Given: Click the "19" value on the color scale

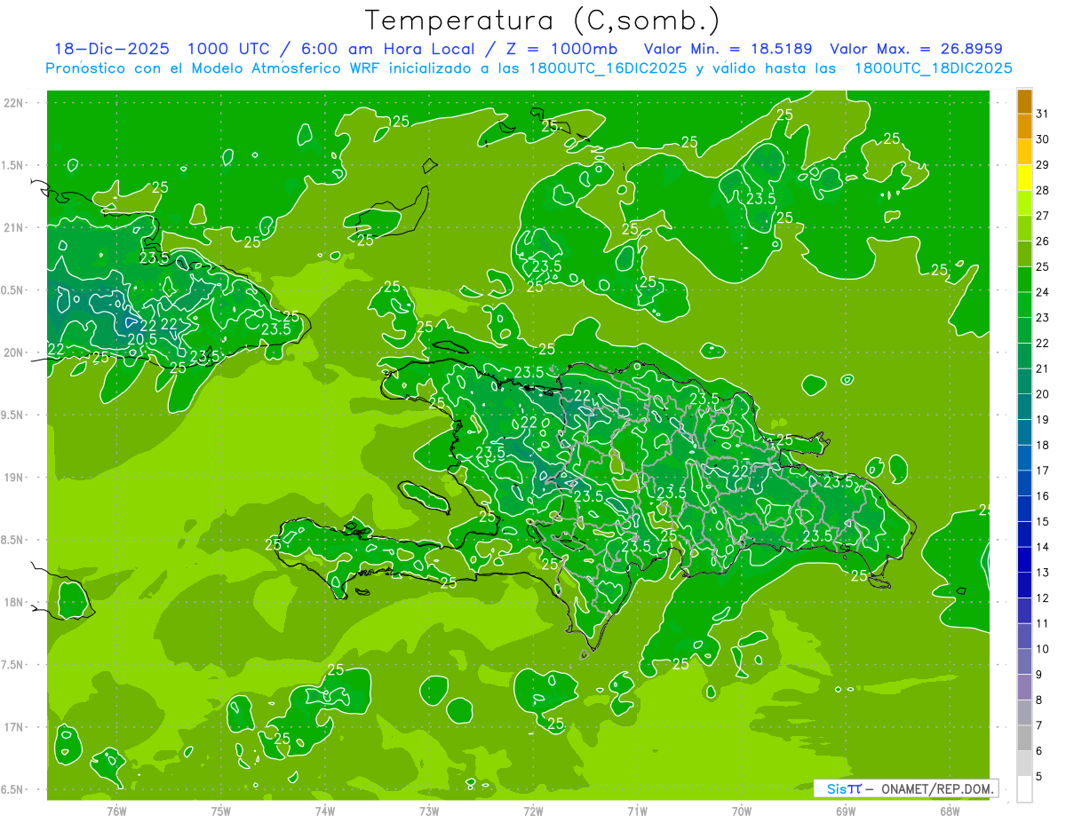Looking at the screenshot, I should [x=1043, y=420].
